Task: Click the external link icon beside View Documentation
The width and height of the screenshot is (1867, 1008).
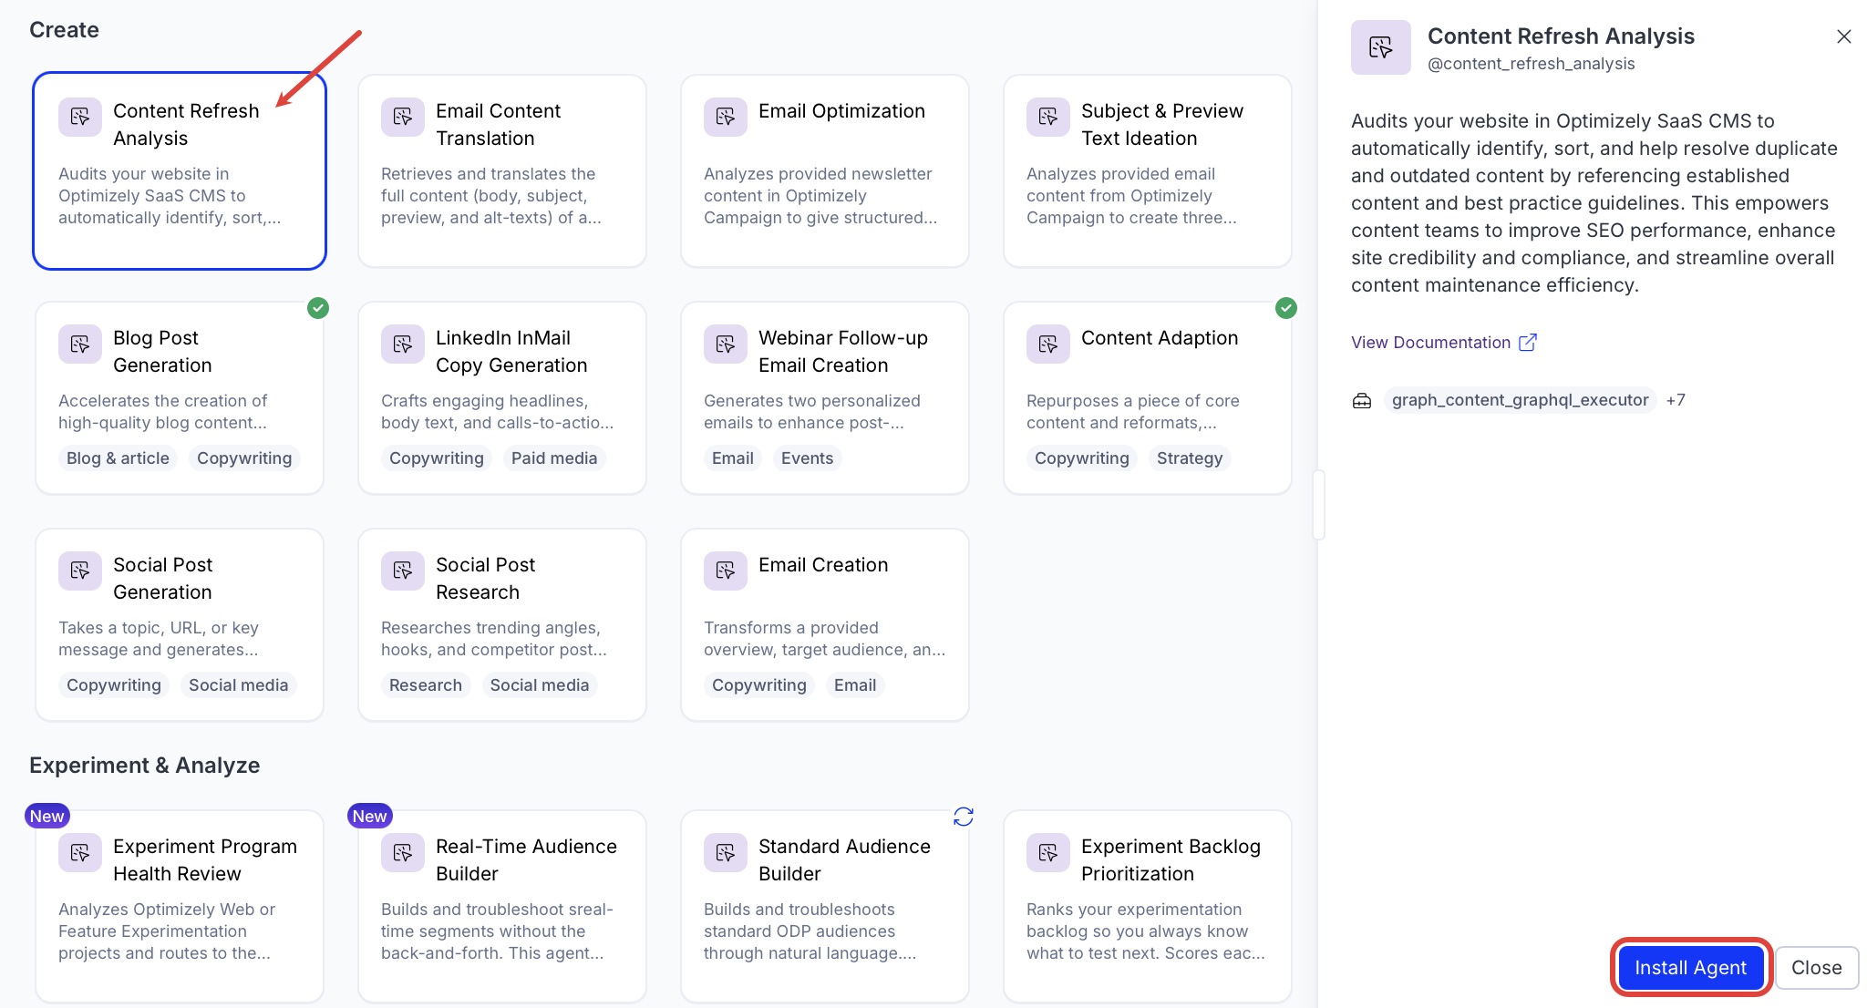Action: tap(1528, 342)
